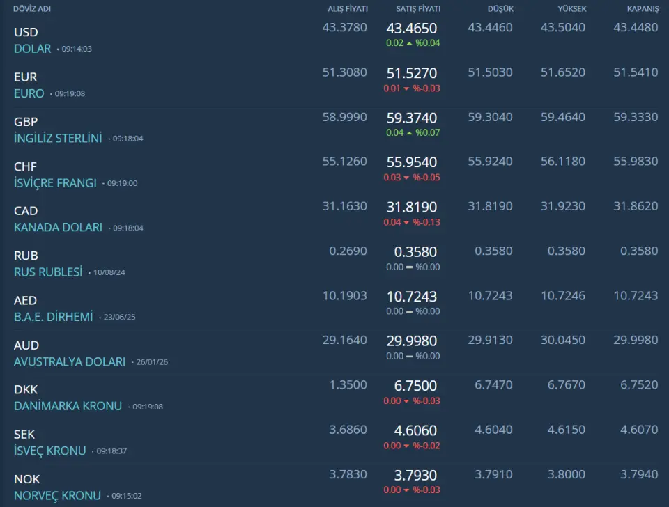This screenshot has height=507, width=669.
Task: Sort by the DÖVİZ ADI column header
Action: click(32, 9)
